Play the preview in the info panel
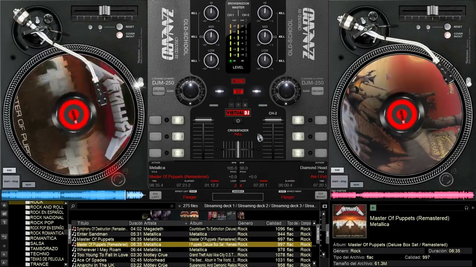The height and width of the screenshot is (267, 476). click(x=373, y=208)
